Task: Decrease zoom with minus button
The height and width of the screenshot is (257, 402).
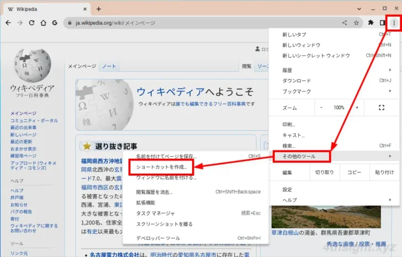Action: [321, 108]
